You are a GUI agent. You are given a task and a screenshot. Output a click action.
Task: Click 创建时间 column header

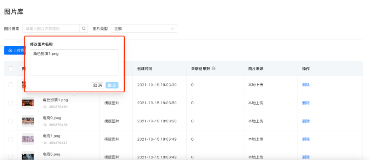(145, 69)
